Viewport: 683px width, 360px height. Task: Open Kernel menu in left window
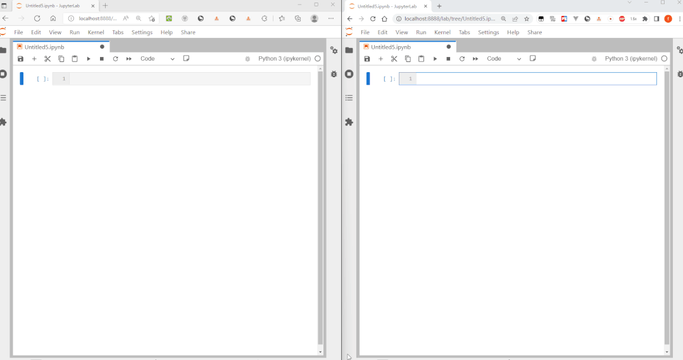pos(96,32)
